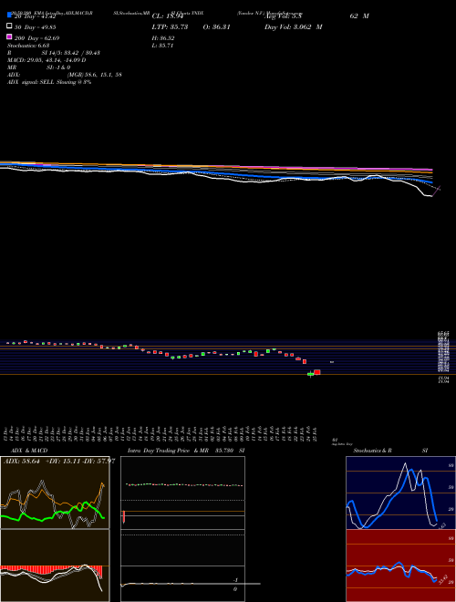Click the 'LTP: 35.73' value
The height and width of the screenshot is (602, 456).
(170, 26)
